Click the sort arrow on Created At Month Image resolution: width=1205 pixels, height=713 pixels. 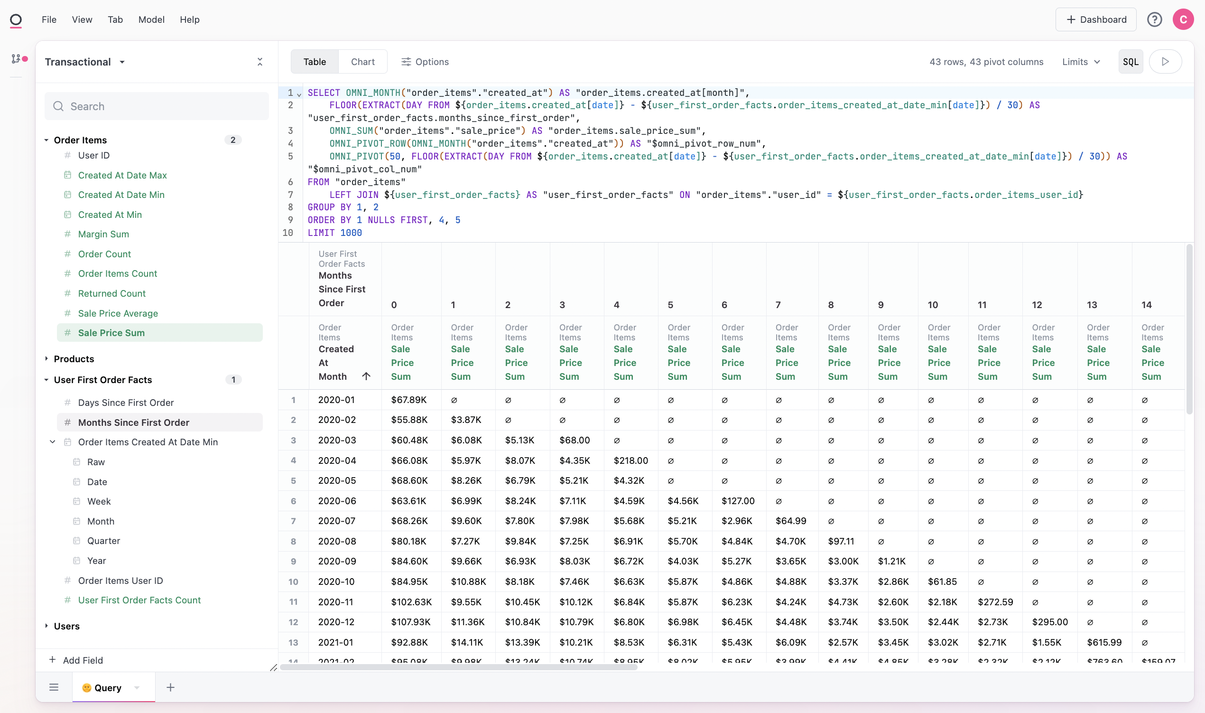tap(366, 376)
